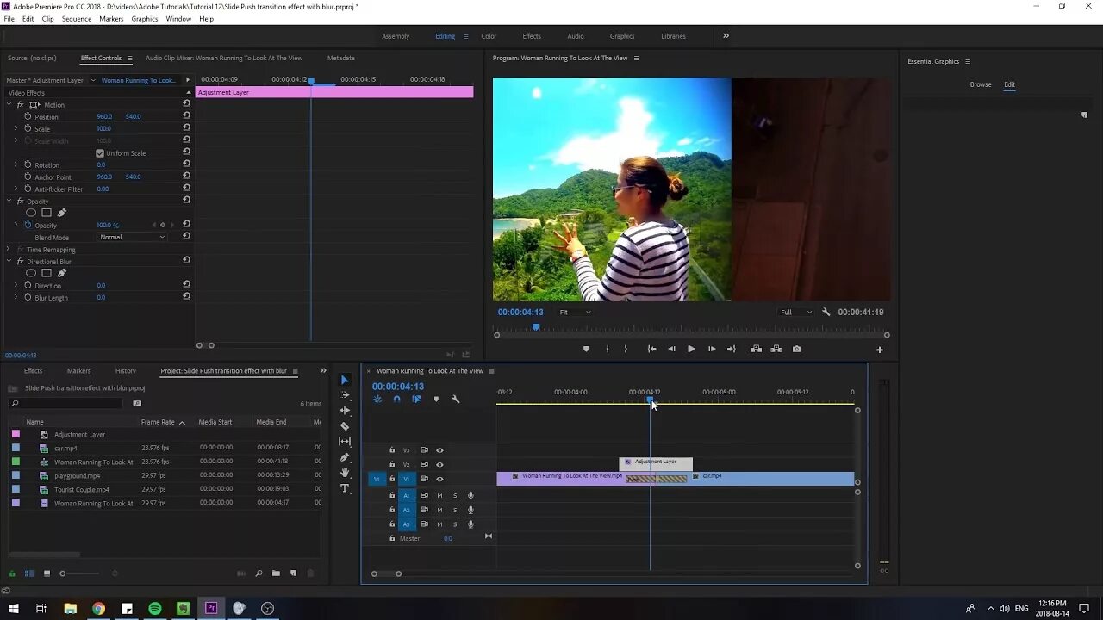Click Blur Length stopwatch animation toggle
Screen dimensions: 1103x620
(28, 297)
